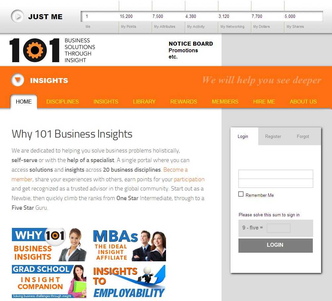
Task: Follow the 'Become a' link
Action: coord(176,170)
